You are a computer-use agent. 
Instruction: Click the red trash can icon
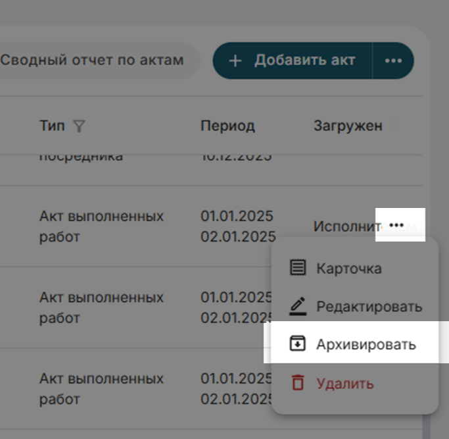point(298,382)
